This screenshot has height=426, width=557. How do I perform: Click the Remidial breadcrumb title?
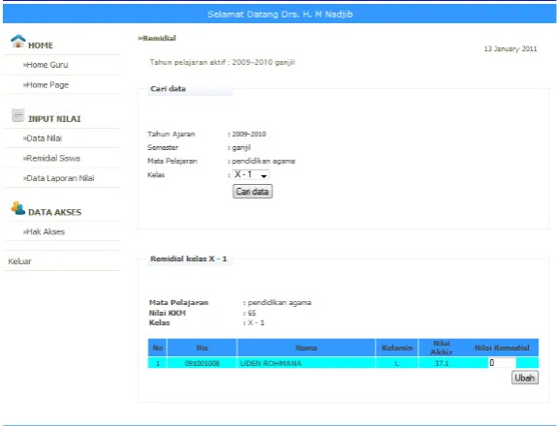157,38
